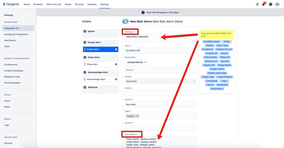
Task: Open Logs in sidebar
Action: click(7, 125)
